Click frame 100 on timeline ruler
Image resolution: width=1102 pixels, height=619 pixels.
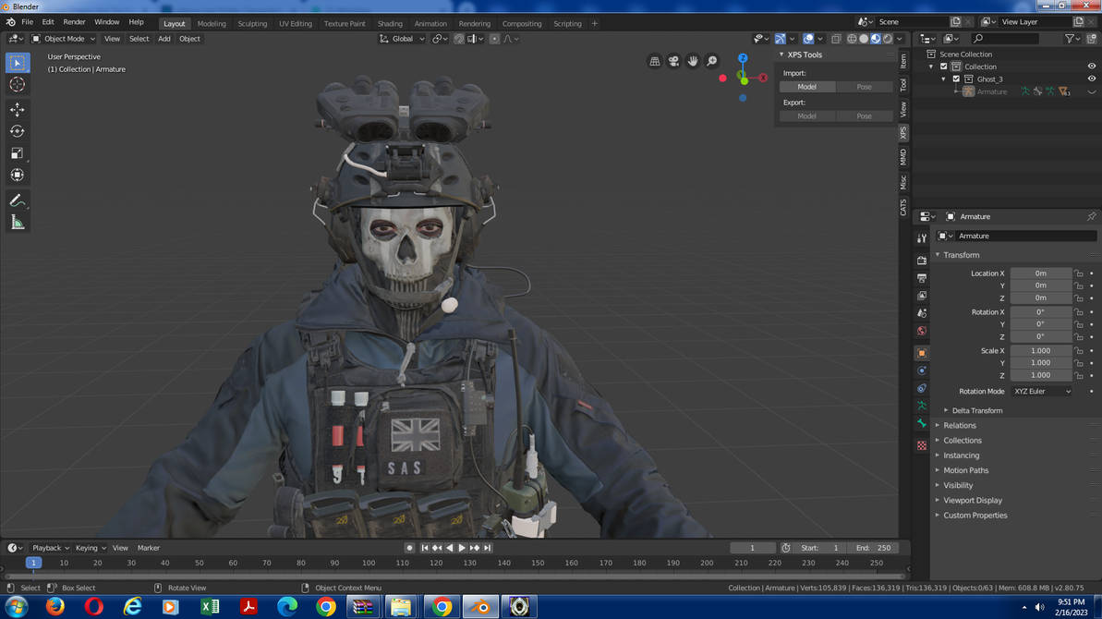pyautogui.click(x=369, y=563)
